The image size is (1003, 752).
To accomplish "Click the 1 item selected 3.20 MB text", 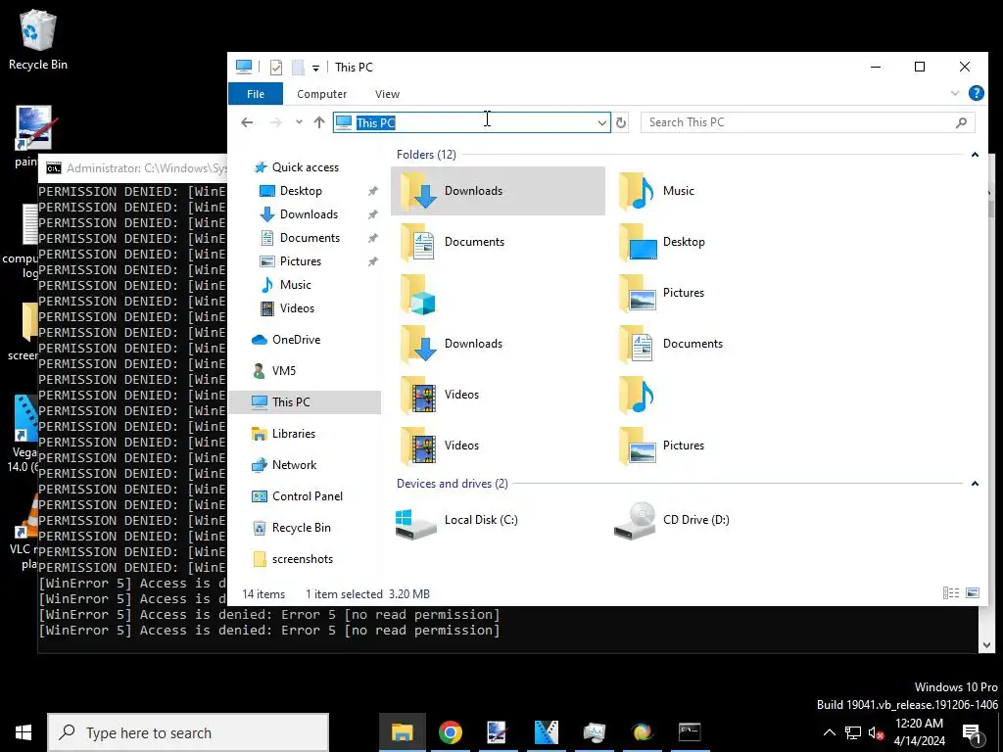I will [367, 594].
